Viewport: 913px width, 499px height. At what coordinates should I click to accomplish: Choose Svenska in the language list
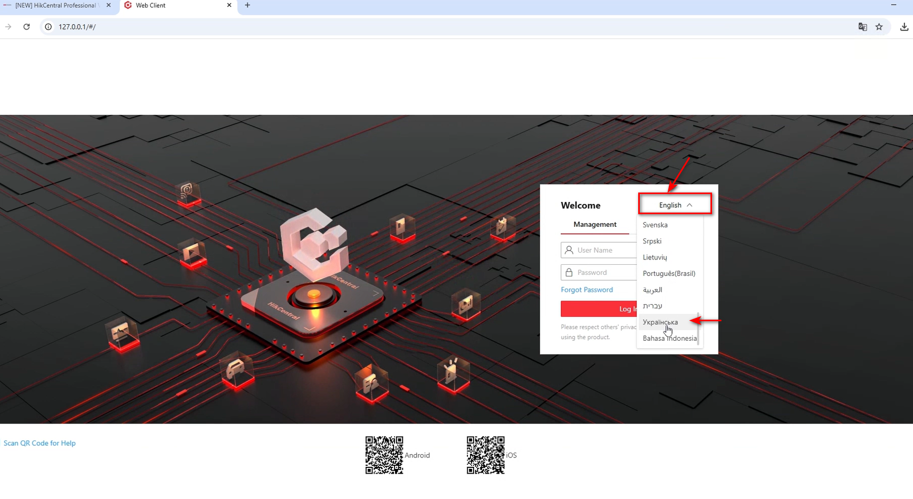pyautogui.click(x=655, y=225)
